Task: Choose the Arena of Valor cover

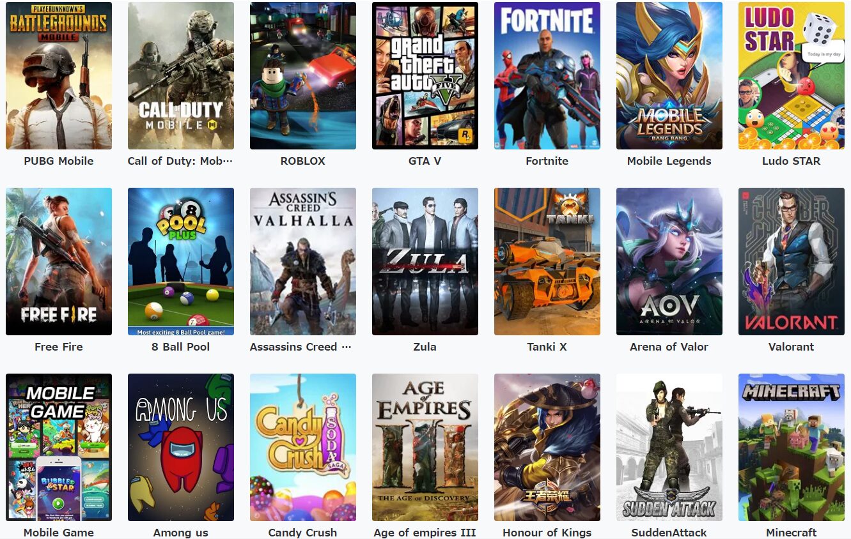Action: [669, 261]
